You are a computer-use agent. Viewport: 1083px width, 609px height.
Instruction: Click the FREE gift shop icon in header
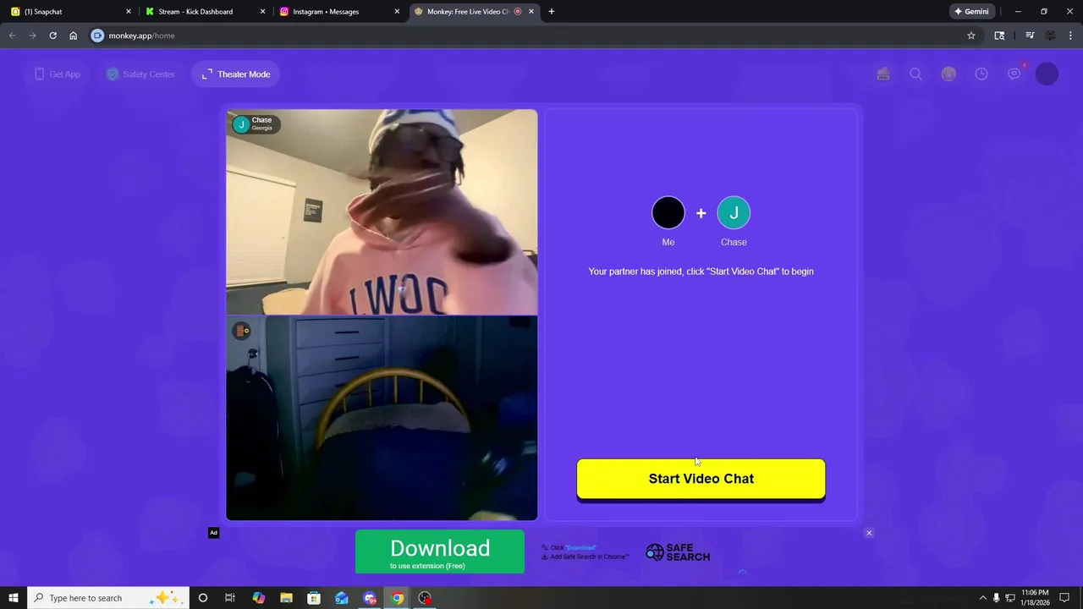click(x=883, y=74)
